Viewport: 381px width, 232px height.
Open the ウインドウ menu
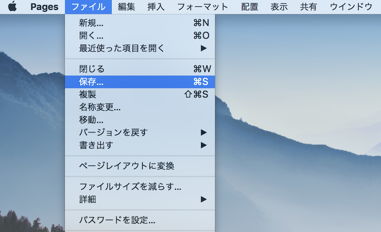click(x=351, y=7)
